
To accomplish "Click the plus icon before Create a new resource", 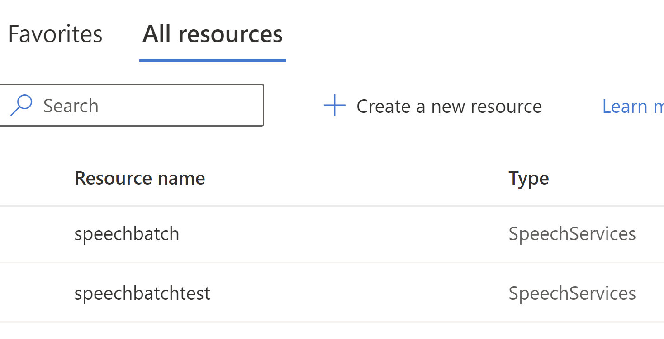I will point(333,106).
